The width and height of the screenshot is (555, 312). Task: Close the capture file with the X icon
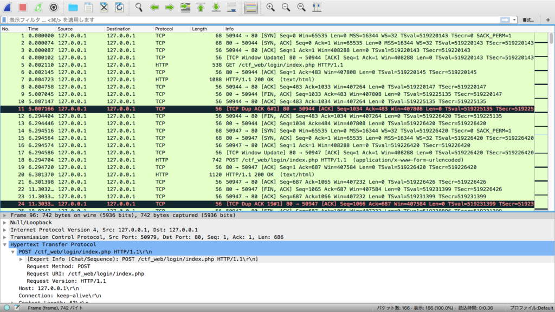tap(104, 7)
